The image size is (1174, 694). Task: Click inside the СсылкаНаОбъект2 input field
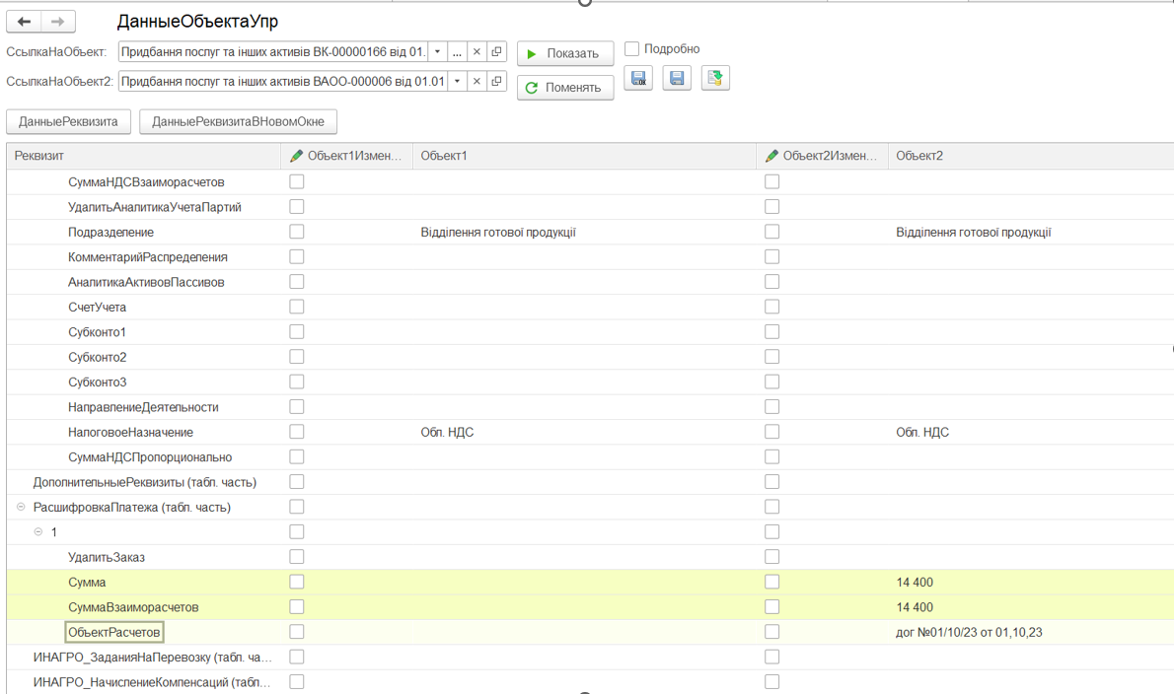point(283,81)
